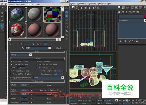Image resolution: width=146 pixels, height=105 pixels.
Task: Click the Cutoff value input field
Action: 22,68
